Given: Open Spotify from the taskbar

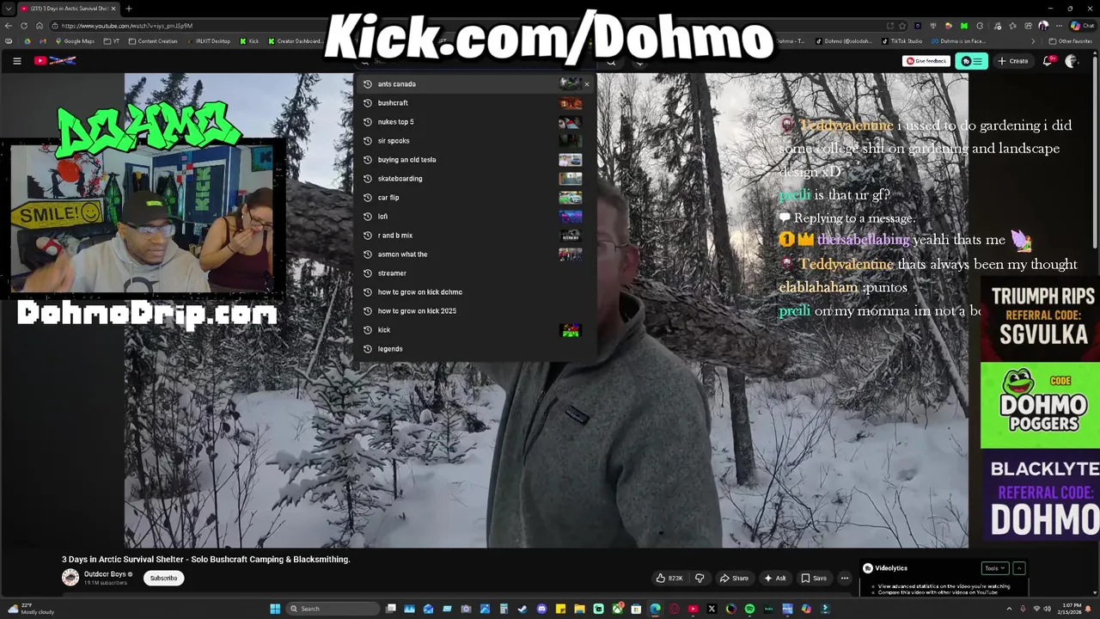Looking at the screenshot, I should (749, 609).
